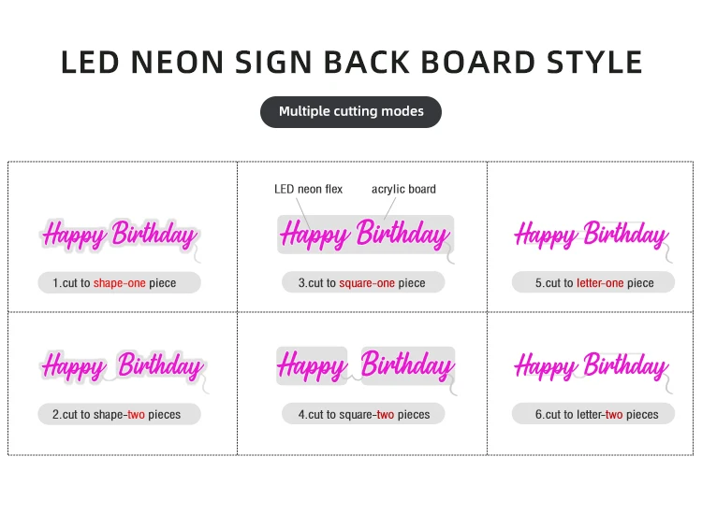Image resolution: width=702 pixels, height=528 pixels.
Task: Click the acrylic board annotation text
Action: [x=403, y=189]
